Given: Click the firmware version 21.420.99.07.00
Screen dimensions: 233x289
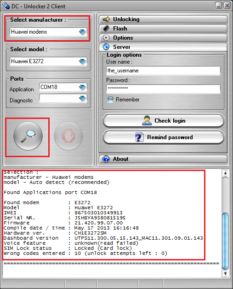Looking at the screenshot, I should pyautogui.click(x=98, y=223).
